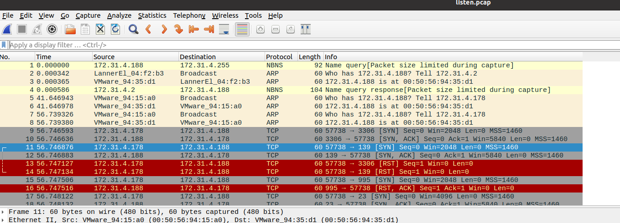This screenshot has width=620, height=223.
Task: Sort packets by the Protocol column header
Action: 279,57
